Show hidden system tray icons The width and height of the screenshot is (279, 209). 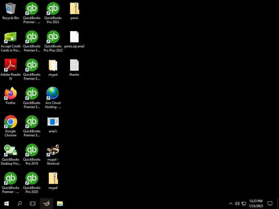[231, 204]
